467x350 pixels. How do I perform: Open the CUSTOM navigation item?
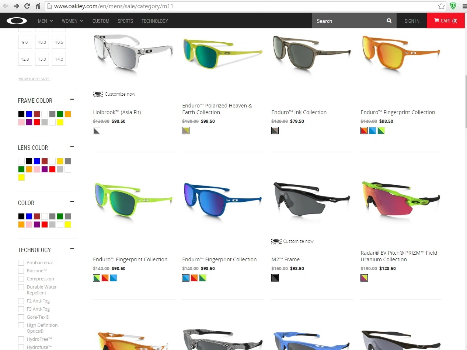click(x=101, y=21)
